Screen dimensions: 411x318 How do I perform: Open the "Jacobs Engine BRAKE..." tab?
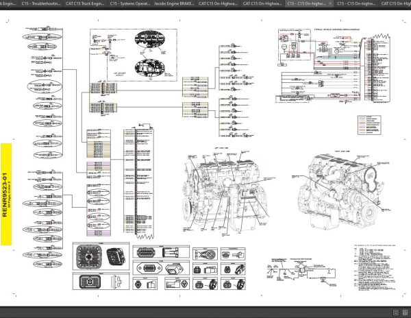tap(174, 3)
